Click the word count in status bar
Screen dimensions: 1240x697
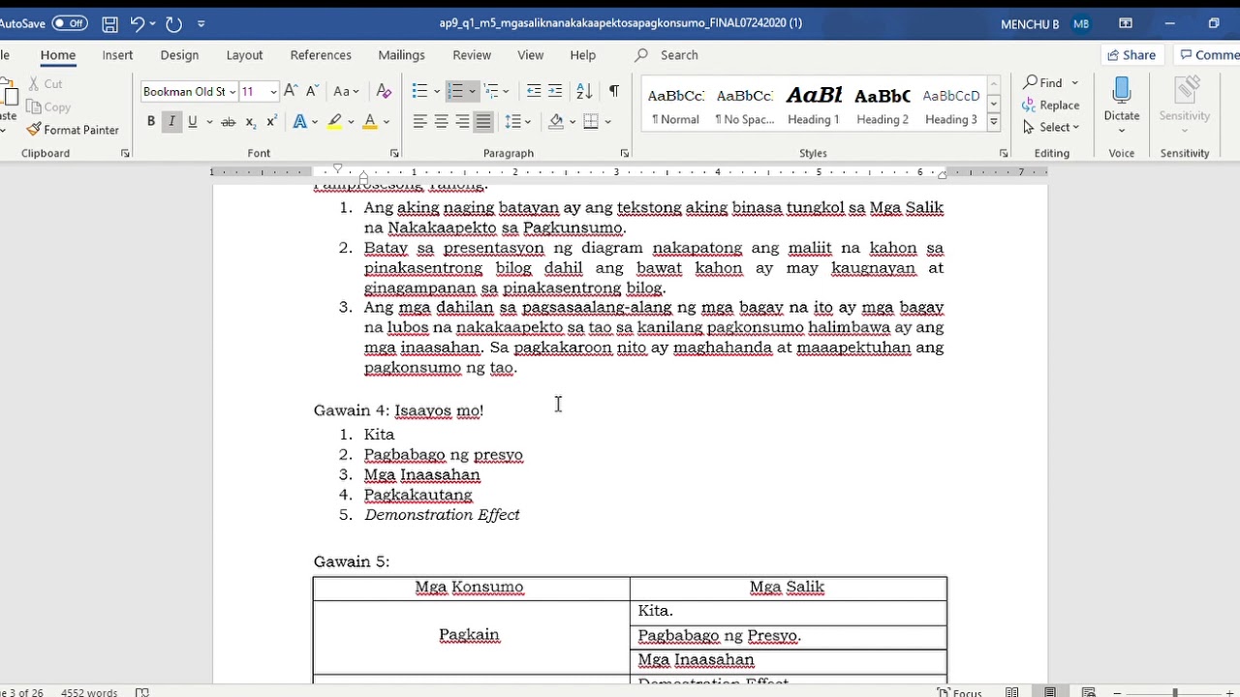pyautogui.click(x=89, y=692)
